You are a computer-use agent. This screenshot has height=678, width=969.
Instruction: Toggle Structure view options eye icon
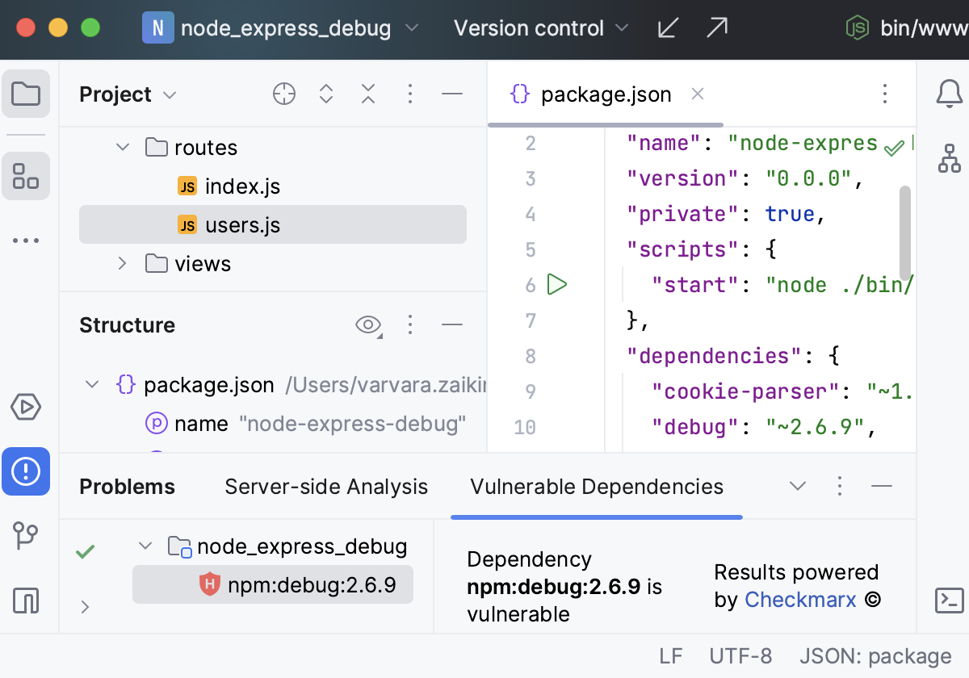368,325
